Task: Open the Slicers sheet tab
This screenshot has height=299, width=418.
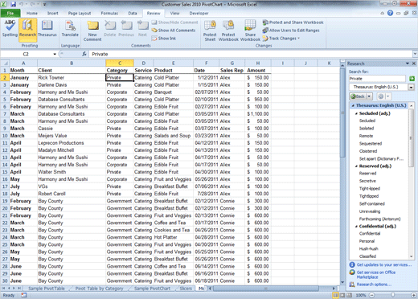Action: click(186, 289)
